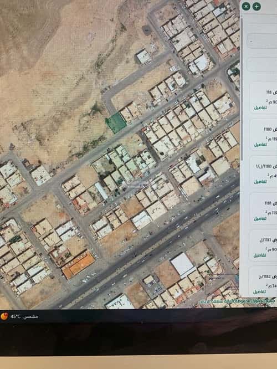Open the sunny weather taskbar widget icon

click(x=4, y=316)
